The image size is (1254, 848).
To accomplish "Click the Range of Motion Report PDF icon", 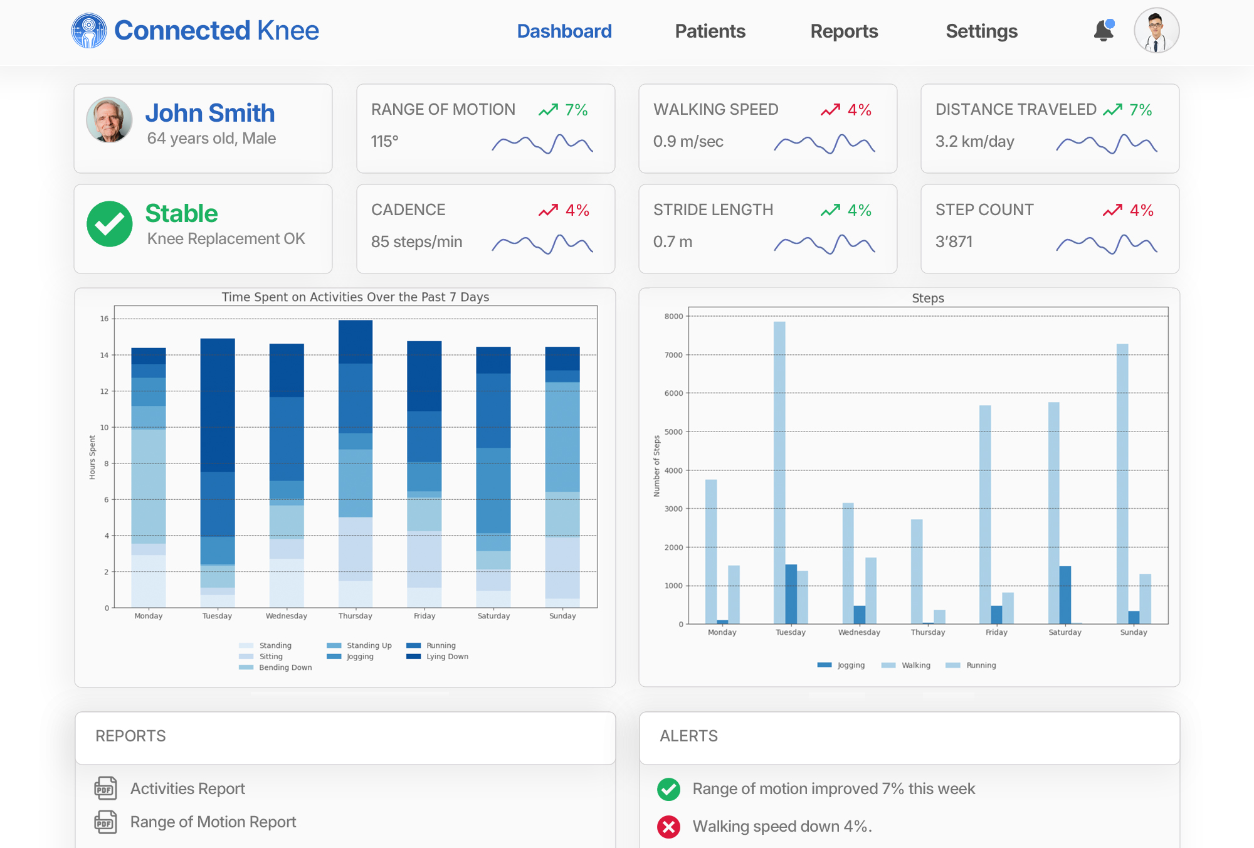I will click(105, 822).
